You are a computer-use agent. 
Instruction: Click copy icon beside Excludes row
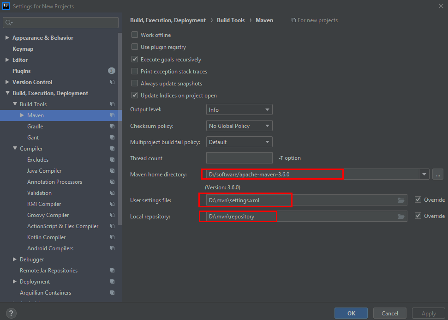point(112,160)
